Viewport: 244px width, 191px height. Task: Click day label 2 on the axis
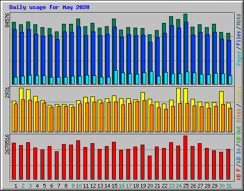click(x=23, y=186)
